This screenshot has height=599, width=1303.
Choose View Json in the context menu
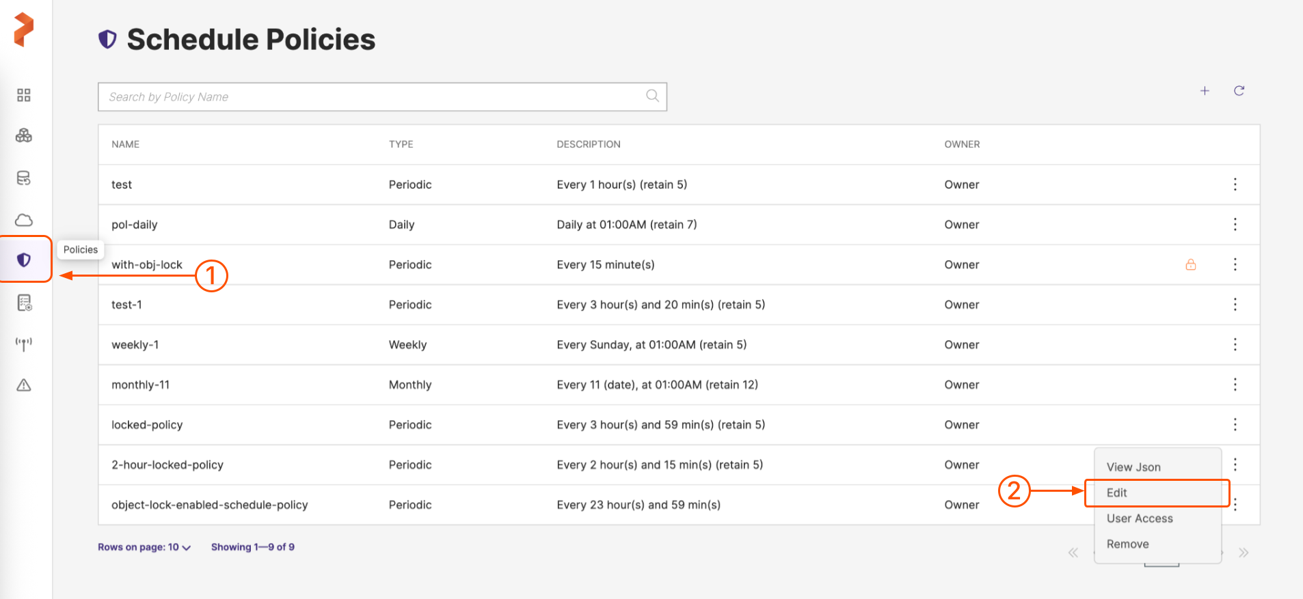(1133, 467)
